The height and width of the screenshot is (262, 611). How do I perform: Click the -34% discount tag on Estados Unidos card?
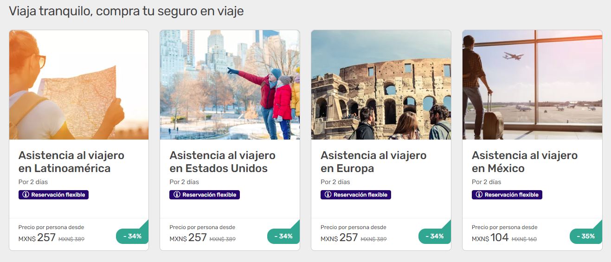coord(283,236)
